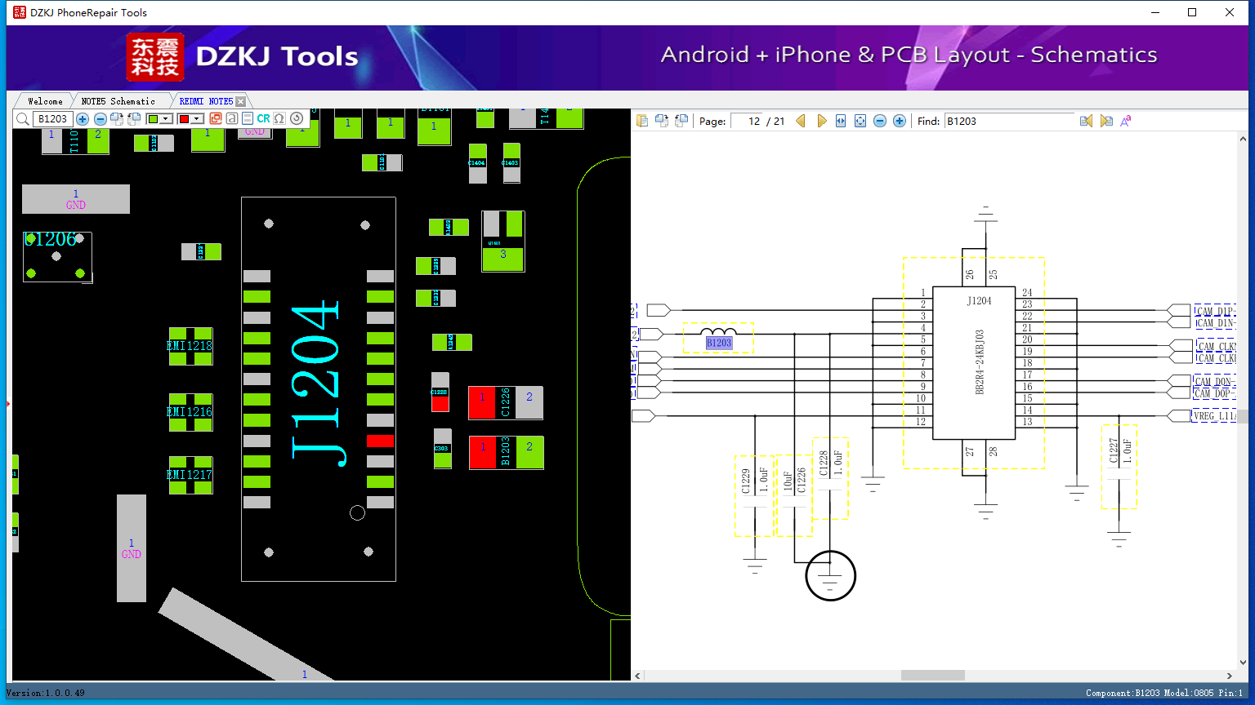
Task: Maximize the DZKJ PhoneRepair Tools window
Action: pos(1192,12)
